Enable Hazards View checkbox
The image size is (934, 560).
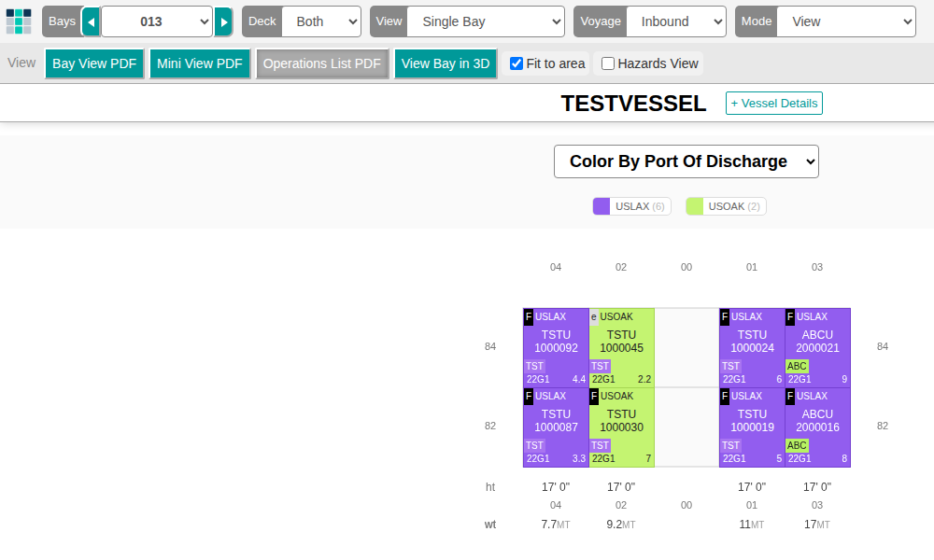[608, 63]
